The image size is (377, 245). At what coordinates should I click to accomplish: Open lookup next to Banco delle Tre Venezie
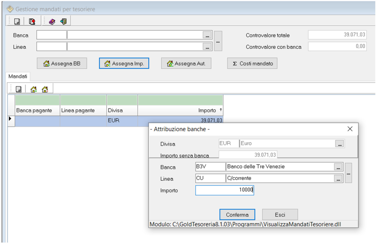tap(338, 167)
